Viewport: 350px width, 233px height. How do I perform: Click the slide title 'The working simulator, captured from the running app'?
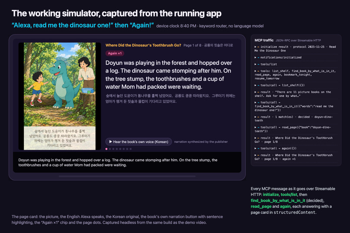[x=116, y=13]
